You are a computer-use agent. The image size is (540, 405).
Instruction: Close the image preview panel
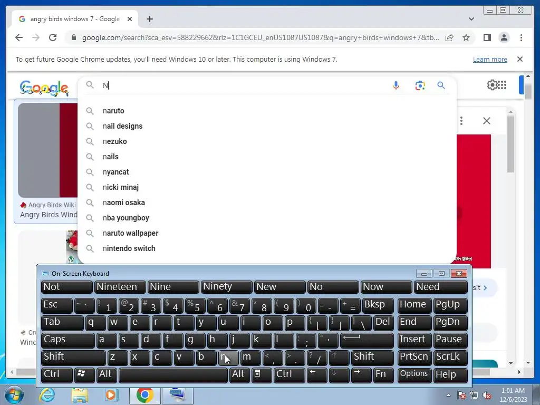[x=486, y=121]
